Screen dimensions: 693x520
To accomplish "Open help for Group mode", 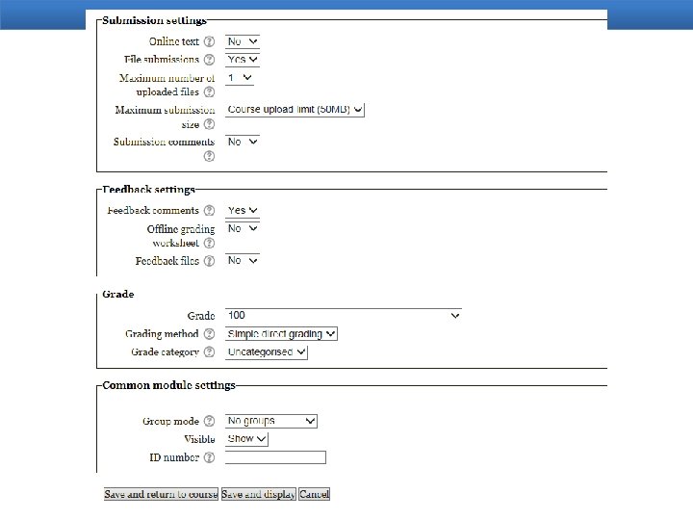I will pyautogui.click(x=209, y=421).
